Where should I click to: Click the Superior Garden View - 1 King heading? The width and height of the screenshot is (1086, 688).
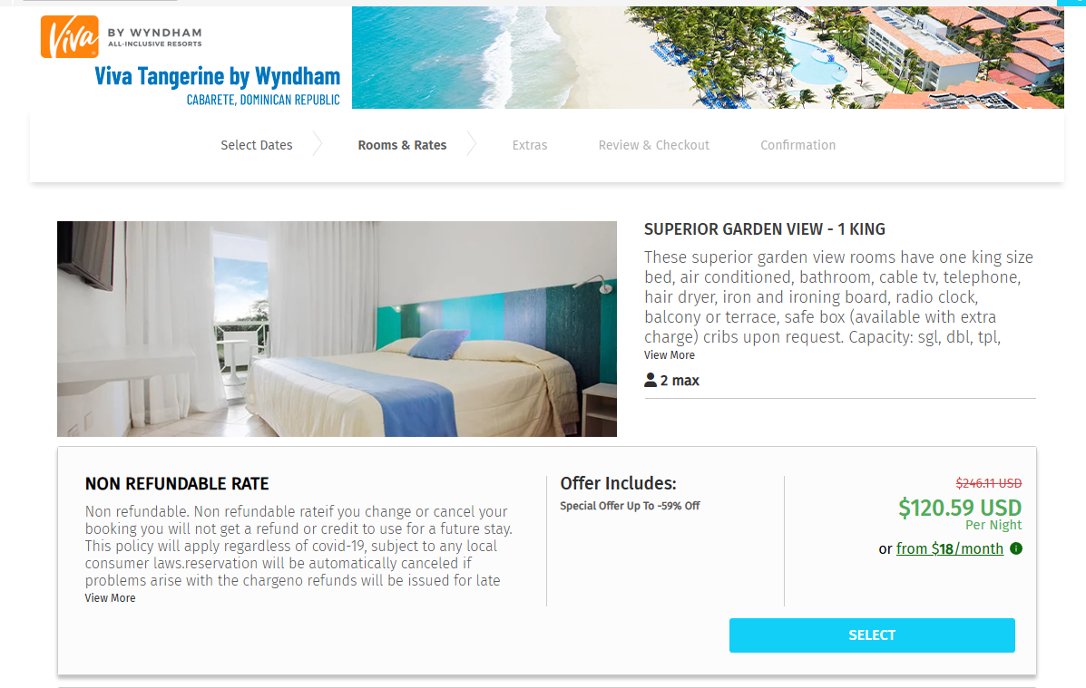(x=765, y=229)
